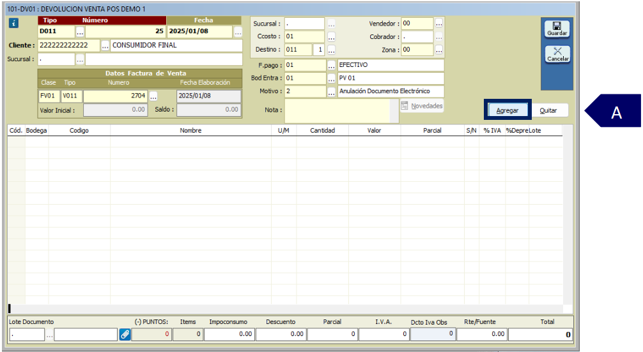Open lookup beside client Sucursal field

coord(80,59)
